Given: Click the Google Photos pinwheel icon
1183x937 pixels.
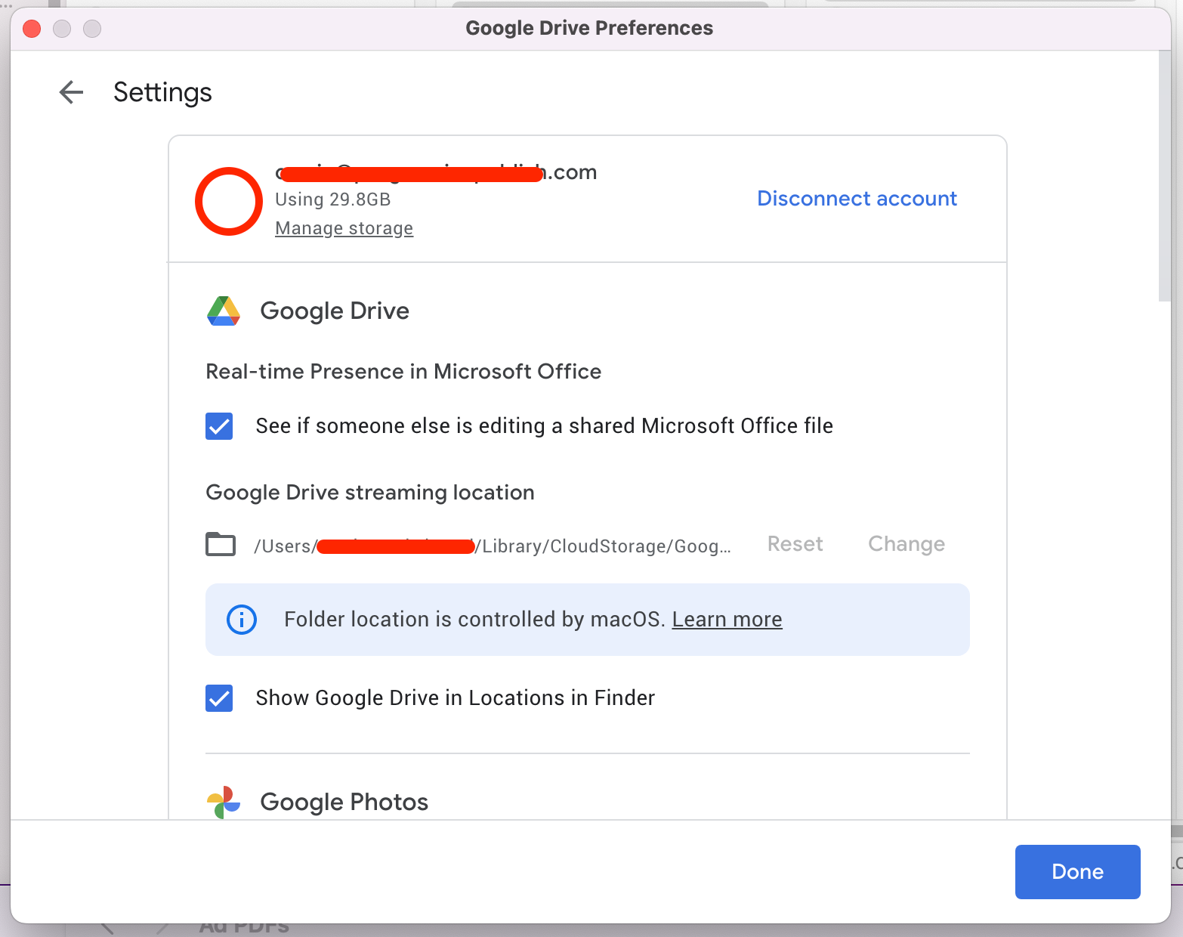Looking at the screenshot, I should click(x=224, y=802).
